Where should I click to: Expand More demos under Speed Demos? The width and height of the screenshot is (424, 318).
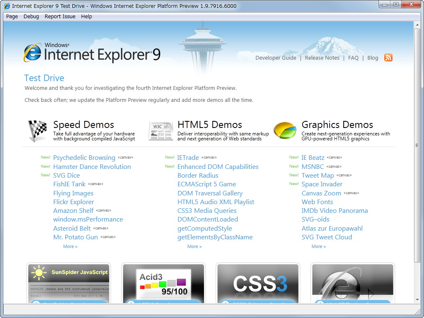70,246
